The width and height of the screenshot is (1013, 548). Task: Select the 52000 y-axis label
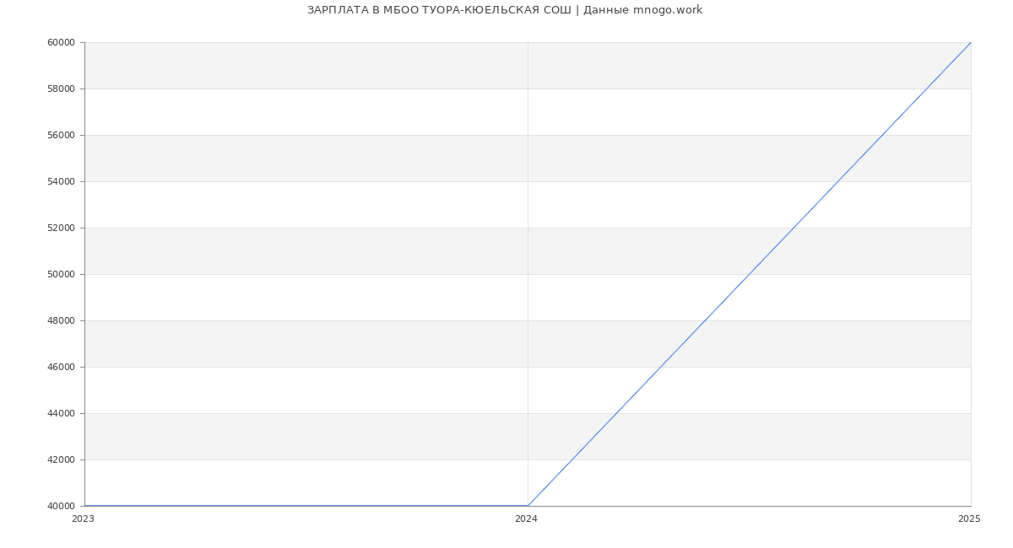62,228
